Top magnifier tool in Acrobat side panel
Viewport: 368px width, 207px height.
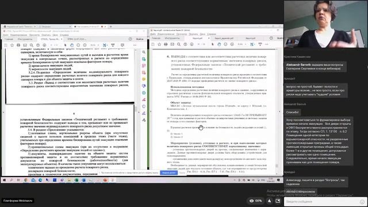[144, 52]
